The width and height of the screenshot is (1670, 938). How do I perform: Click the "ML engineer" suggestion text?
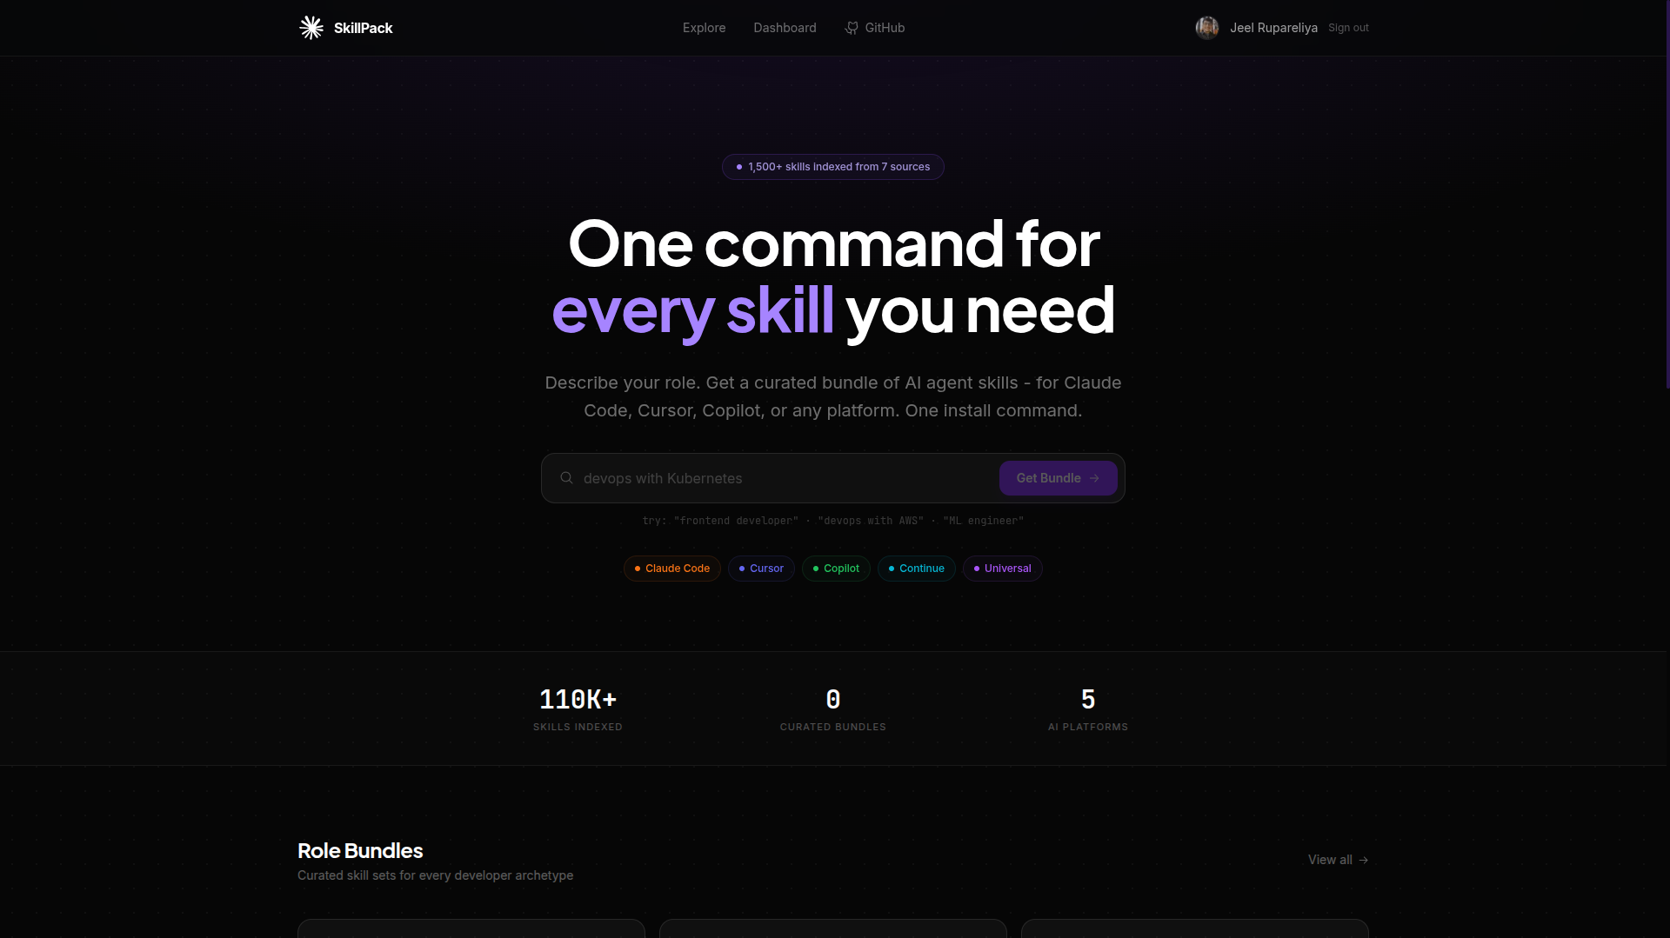(984, 521)
